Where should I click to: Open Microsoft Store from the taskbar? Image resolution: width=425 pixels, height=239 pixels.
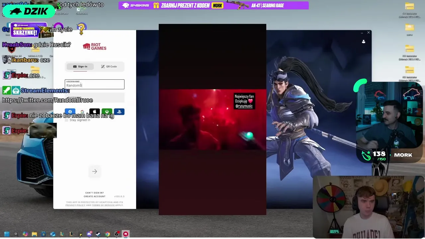(x=43, y=234)
